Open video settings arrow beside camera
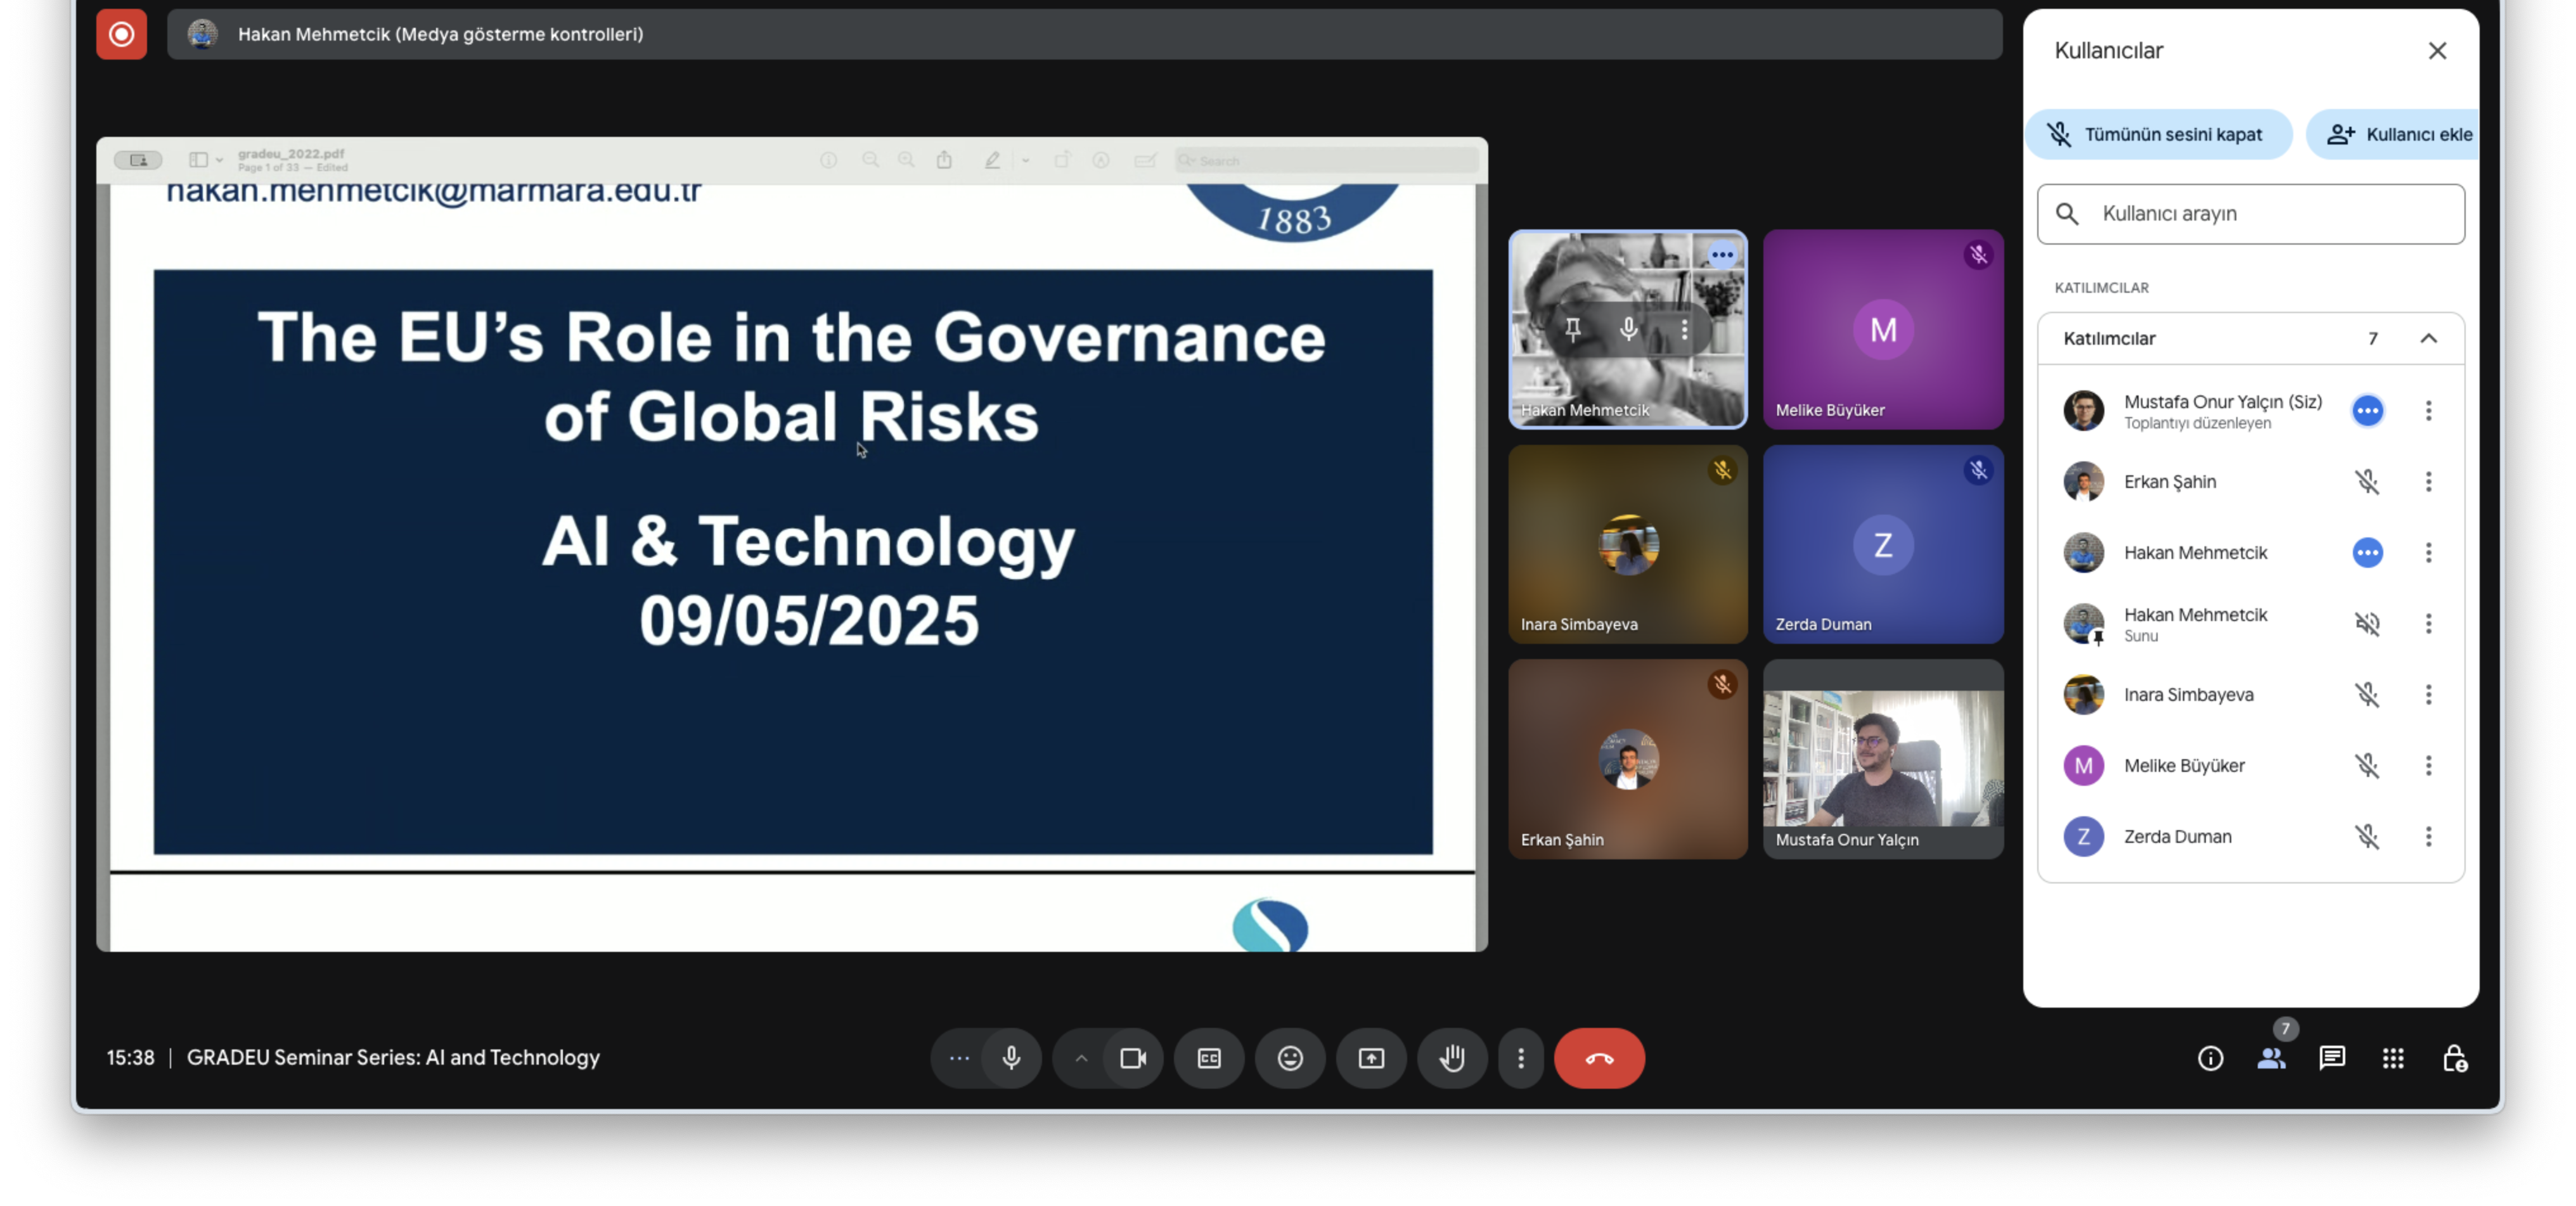This screenshot has width=2576, height=1206. (x=1081, y=1058)
